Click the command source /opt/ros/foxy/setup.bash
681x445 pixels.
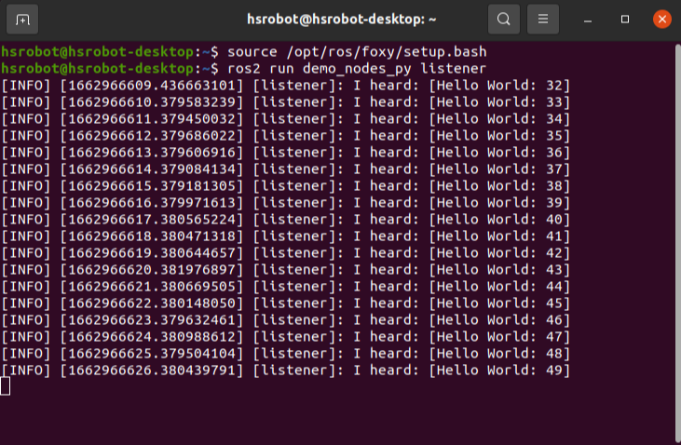coord(357,52)
